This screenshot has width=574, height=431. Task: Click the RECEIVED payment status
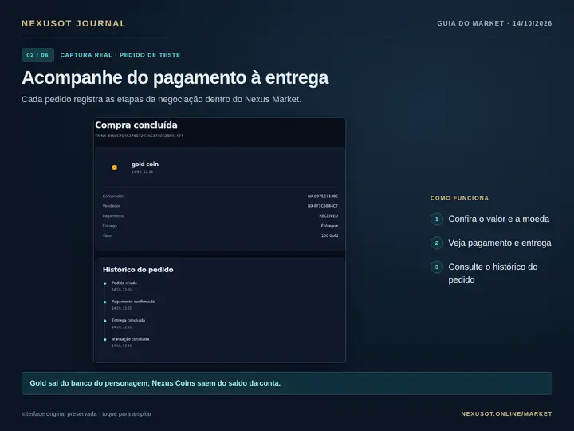pos(328,215)
